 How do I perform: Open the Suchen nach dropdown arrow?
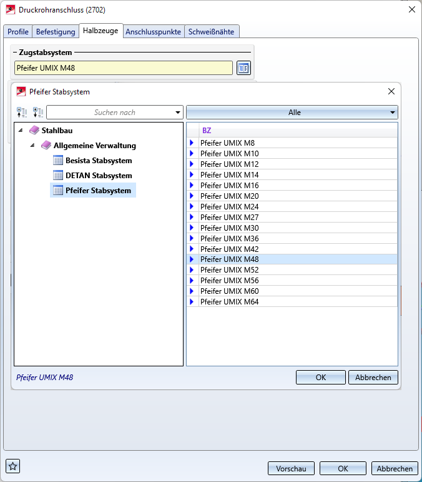178,113
